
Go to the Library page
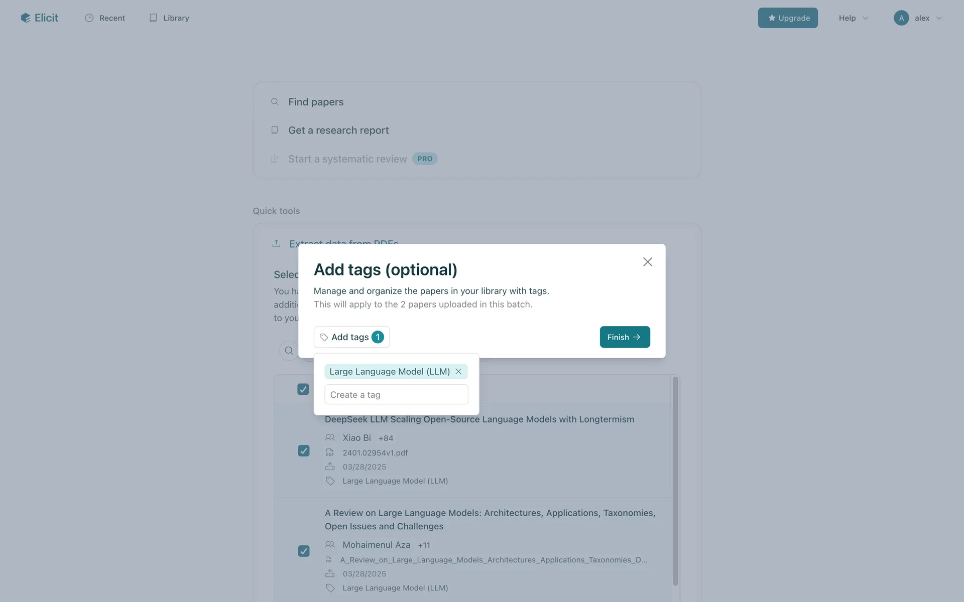coord(169,18)
